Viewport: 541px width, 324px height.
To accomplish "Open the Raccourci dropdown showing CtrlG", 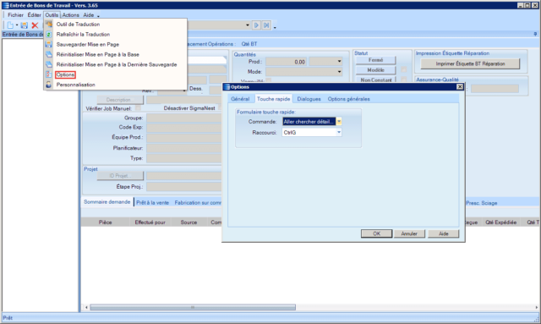I will coord(339,132).
